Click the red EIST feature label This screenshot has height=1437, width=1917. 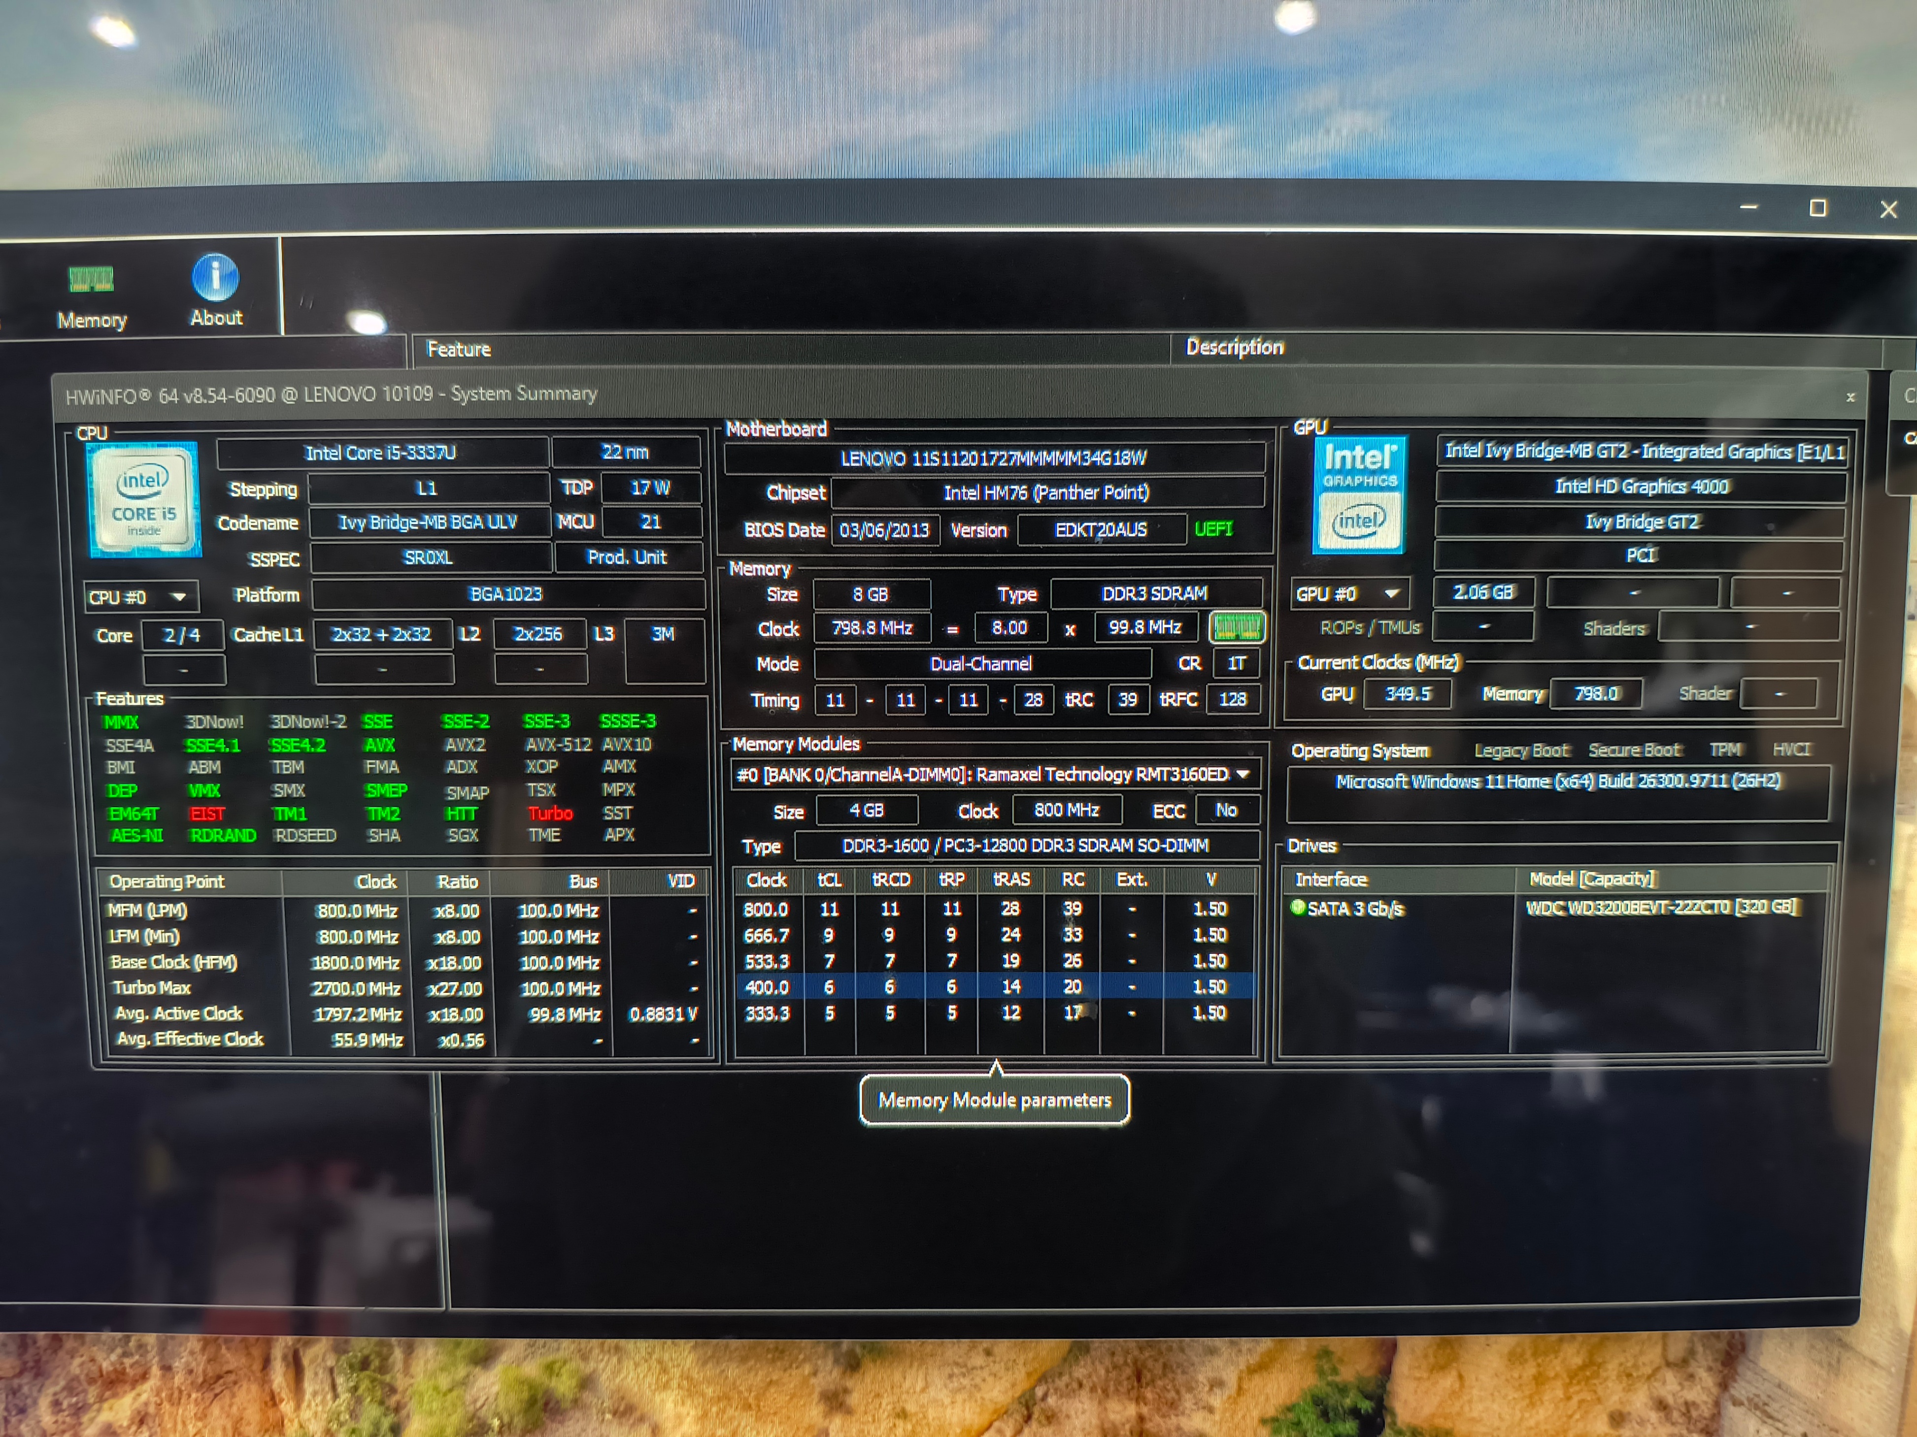[x=207, y=814]
